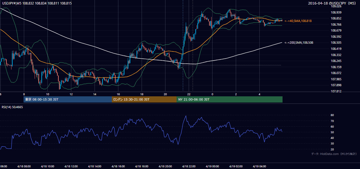
Task: Click the 4/18 16:00 bottom time label
Action: coord(118,166)
